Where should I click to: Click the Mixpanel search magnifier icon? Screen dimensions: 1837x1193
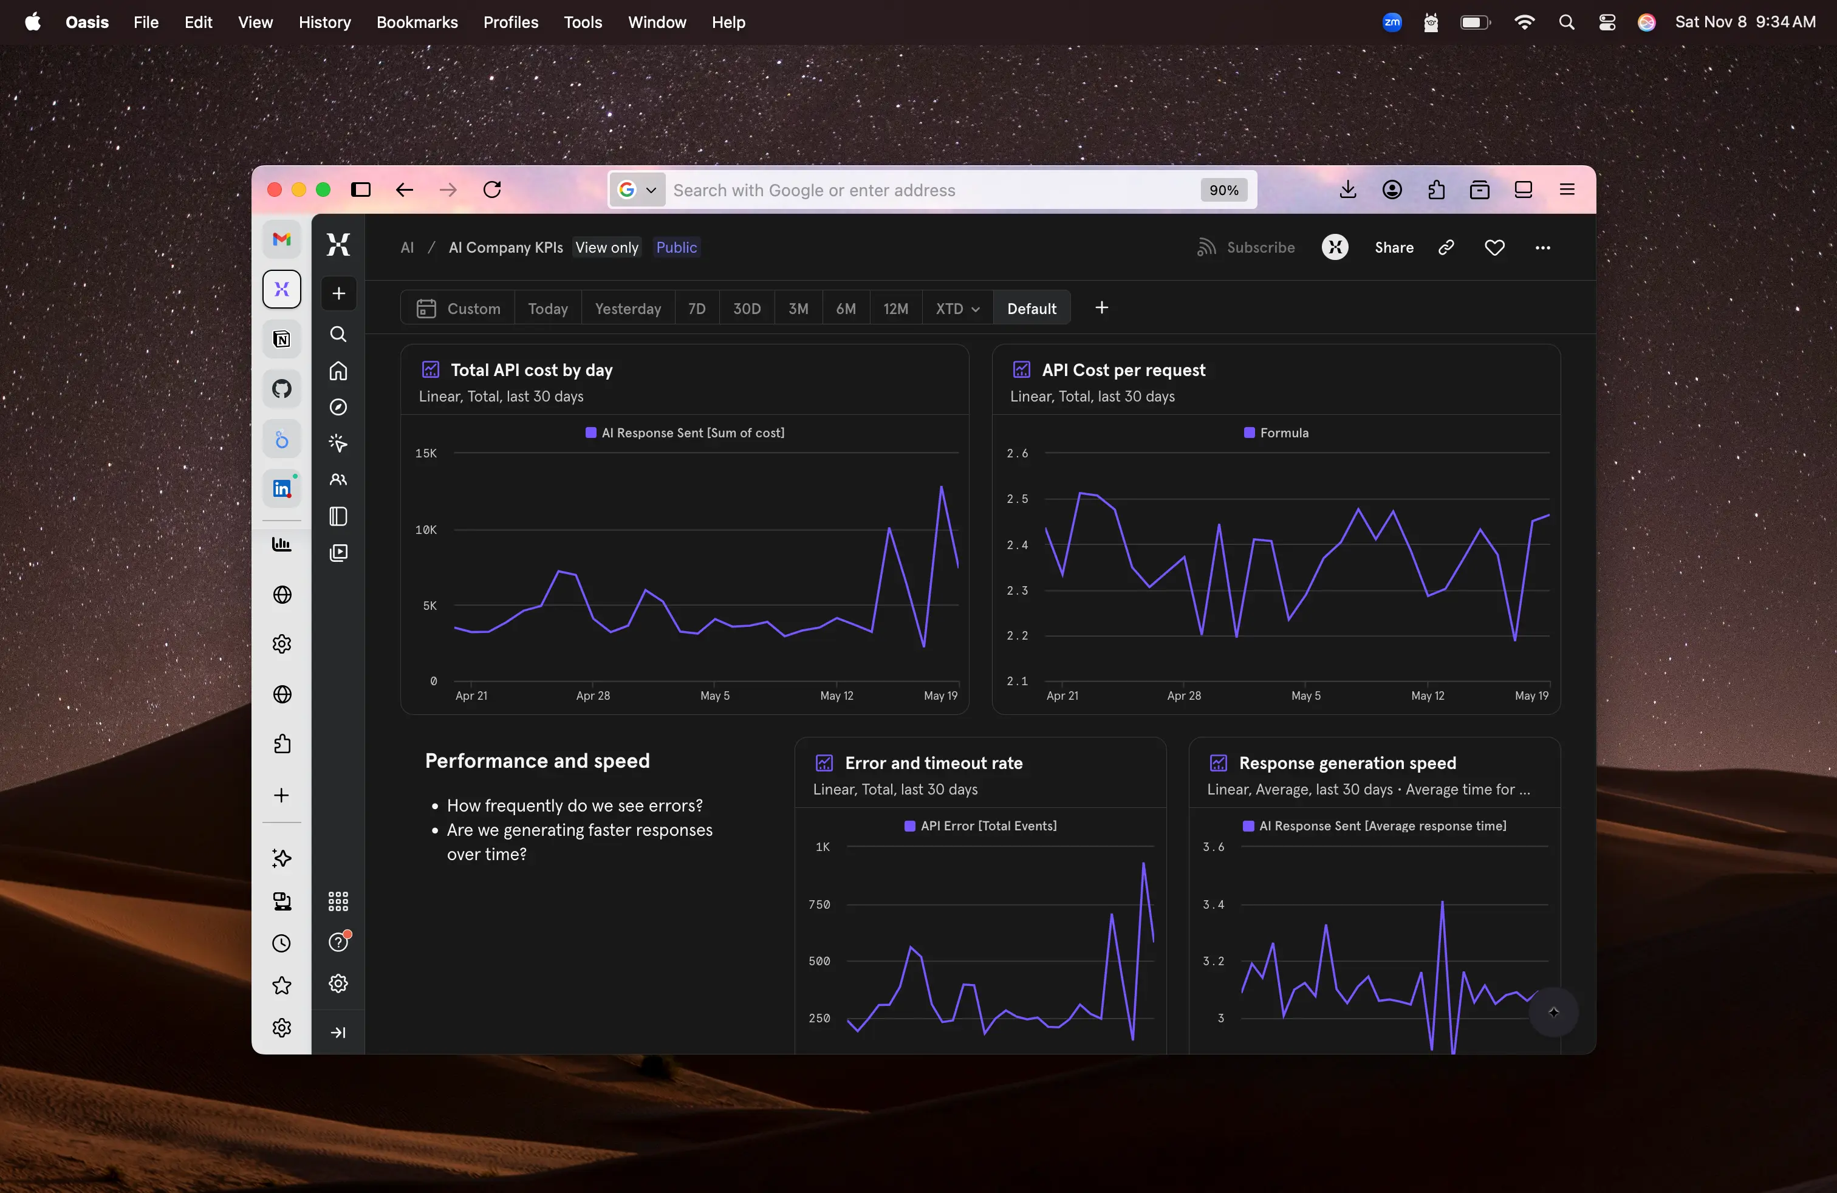coord(338,334)
